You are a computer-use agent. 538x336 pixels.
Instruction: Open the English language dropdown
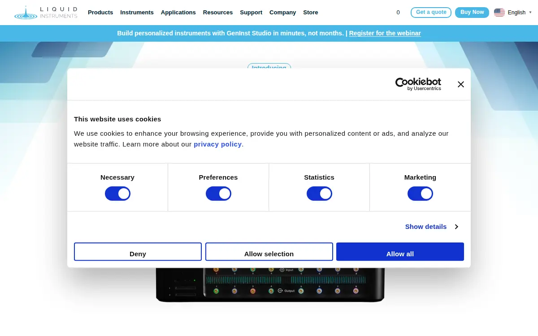(519, 13)
